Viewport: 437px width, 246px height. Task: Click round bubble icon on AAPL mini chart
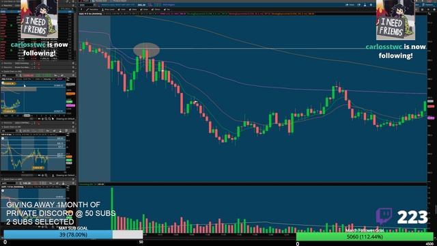3,191
